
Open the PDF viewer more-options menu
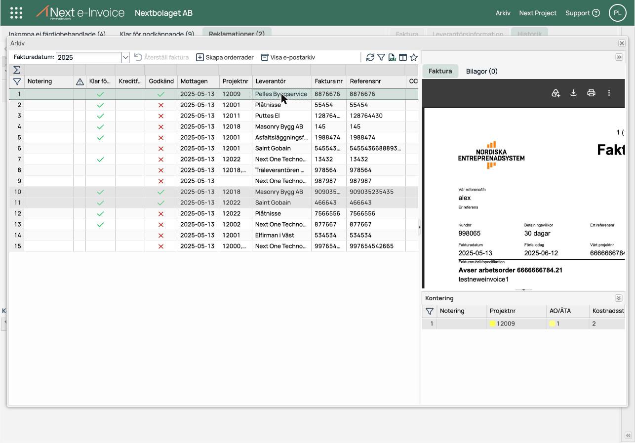point(609,93)
